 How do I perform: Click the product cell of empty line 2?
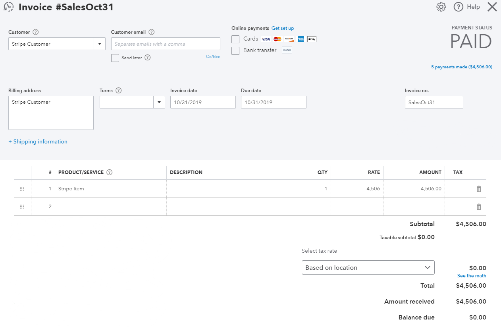(111, 207)
